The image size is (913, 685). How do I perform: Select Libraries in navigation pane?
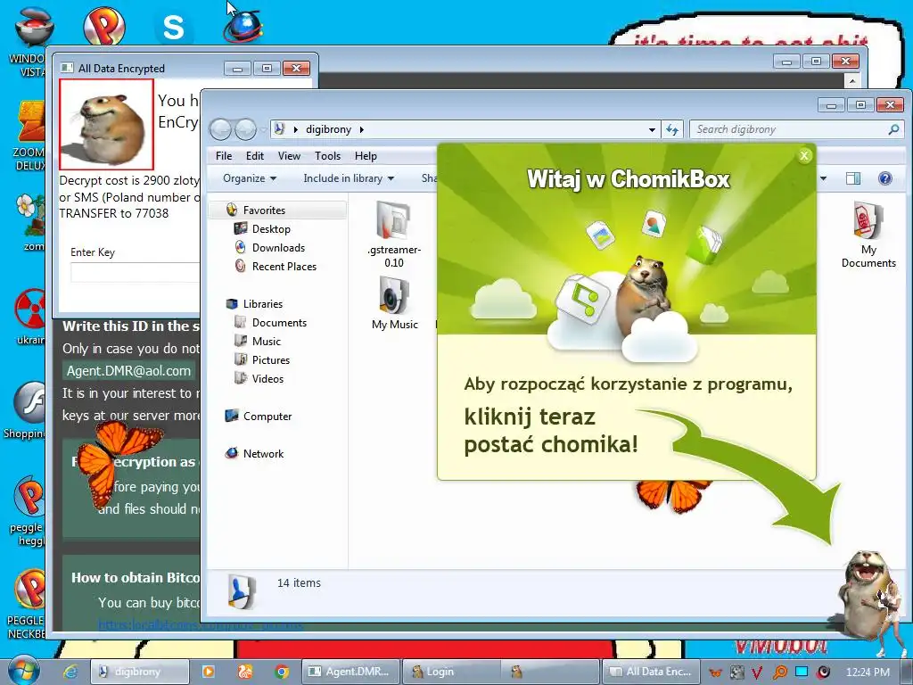point(263,304)
